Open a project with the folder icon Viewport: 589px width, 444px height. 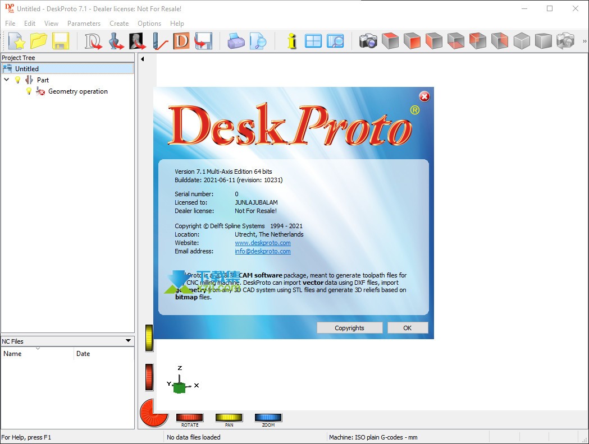39,40
